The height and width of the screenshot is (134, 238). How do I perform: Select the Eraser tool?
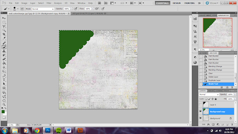pyautogui.click(x=4, y=59)
